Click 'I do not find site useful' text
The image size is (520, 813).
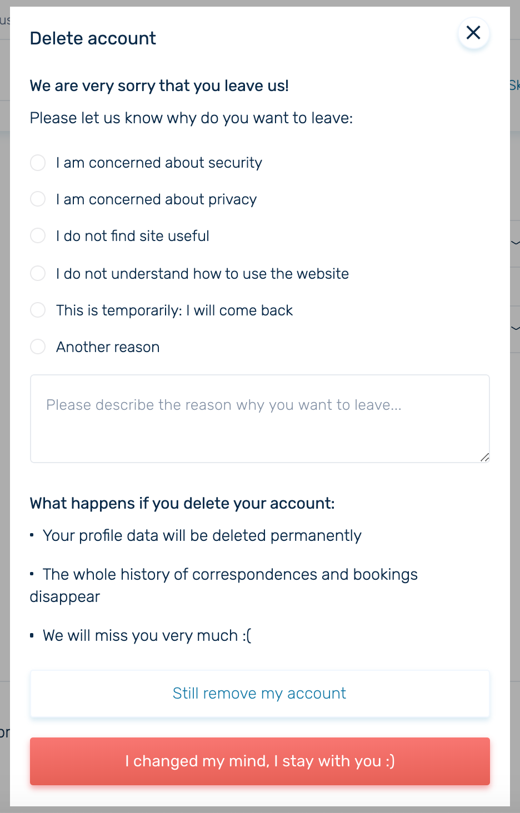133,236
